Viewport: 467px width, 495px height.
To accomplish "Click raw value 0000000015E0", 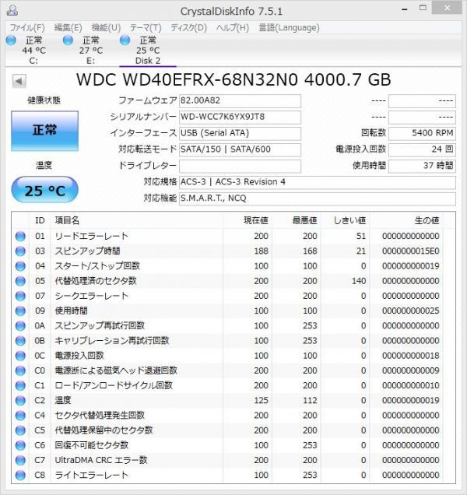I will pos(410,251).
